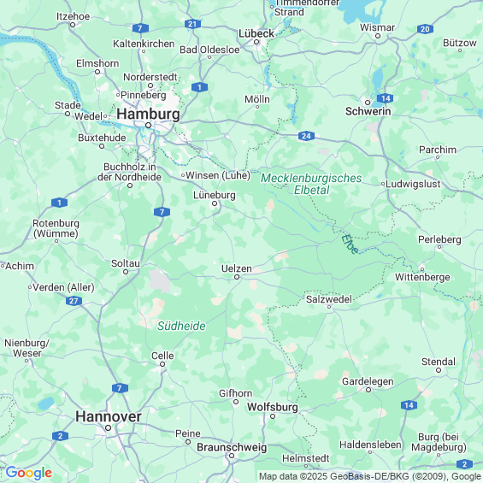Click the Hannover city marker circle
Image resolution: width=483 pixels, height=483 pixels.
[108, 428]
